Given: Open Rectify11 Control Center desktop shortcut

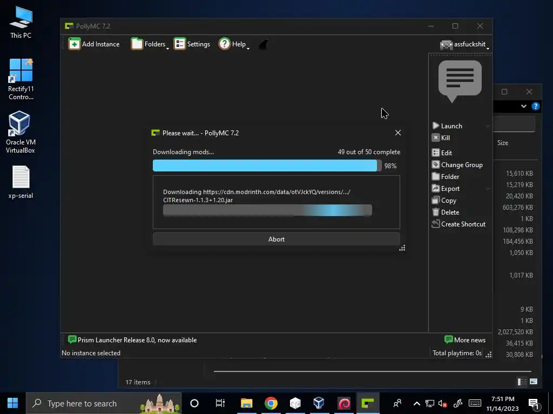Looking at the screenshot, I should click(21, 80).
